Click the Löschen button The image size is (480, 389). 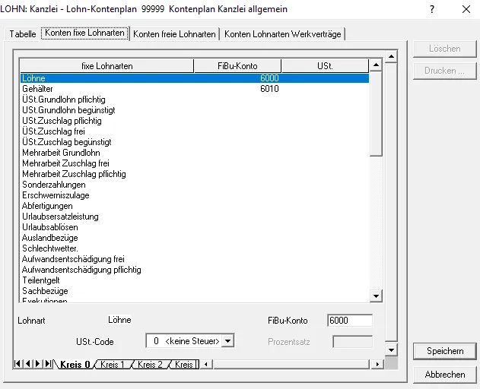point(445,49)
